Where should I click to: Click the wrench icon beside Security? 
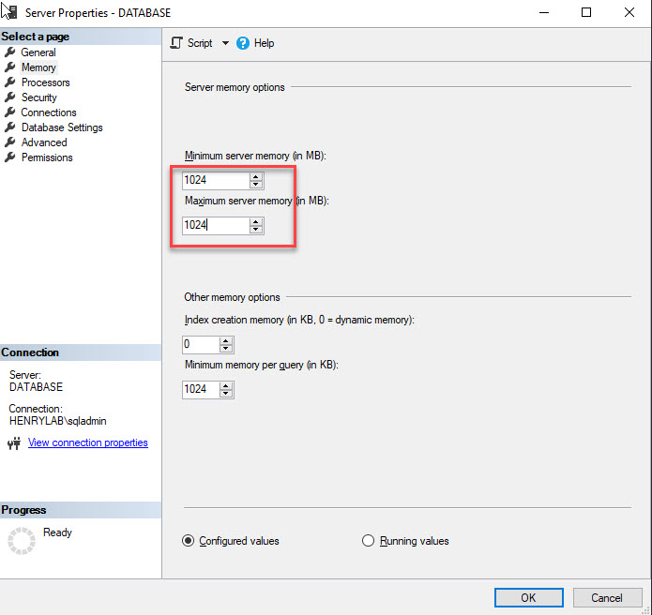click(x=10, y=97)
